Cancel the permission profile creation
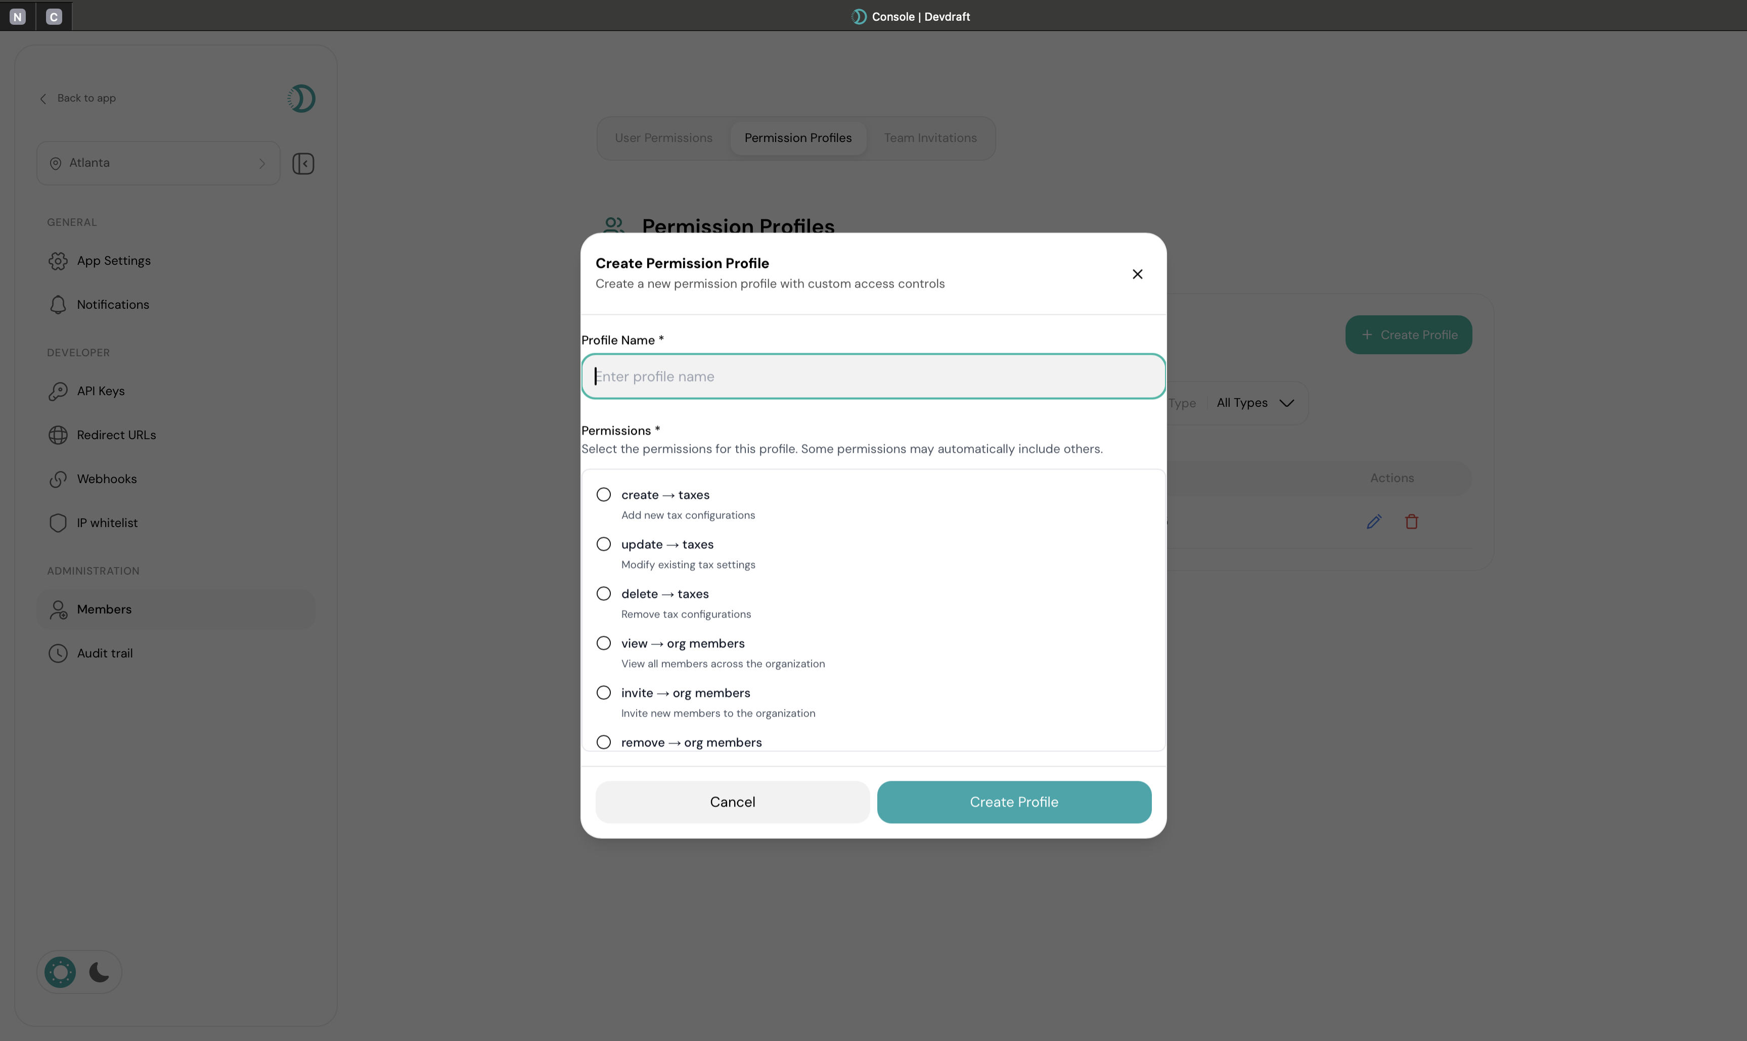Screen dimensions: 1747x1041 point(732,802)
